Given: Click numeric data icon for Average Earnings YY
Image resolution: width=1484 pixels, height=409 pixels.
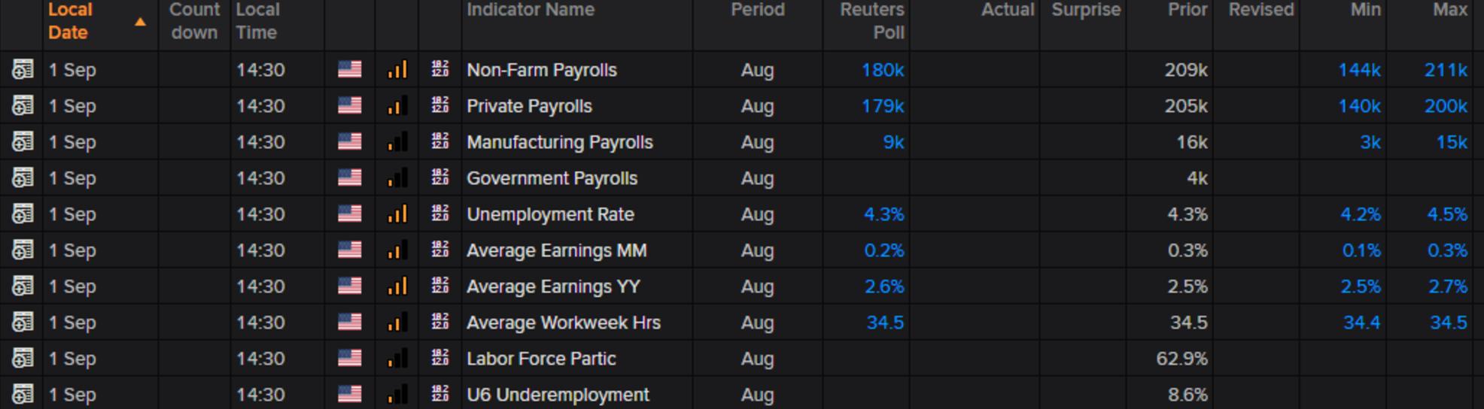Looking at the screenshot, I should pos(440,286).
